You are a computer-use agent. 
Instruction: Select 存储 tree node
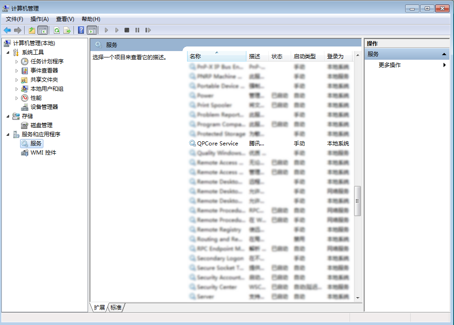(x=27, y=116)
